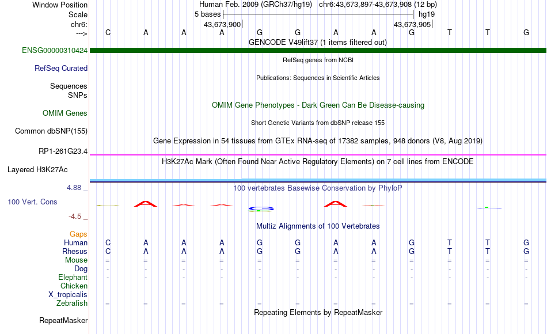Click the blue G logo in PhyloP track
The width and height of the screenshot is (547, 334).
coord(261,208)
